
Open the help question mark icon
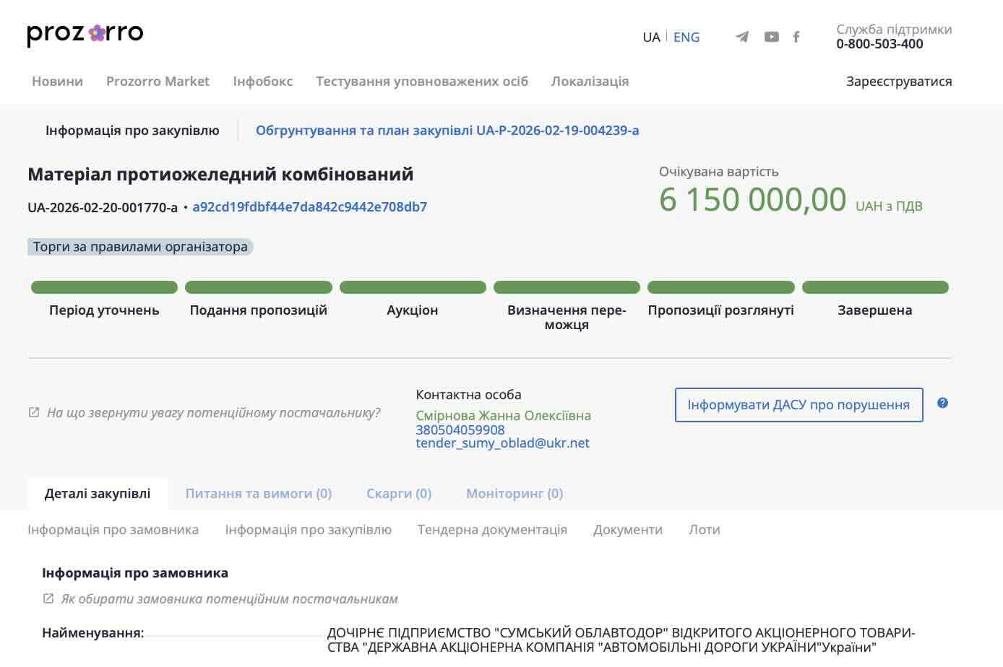942,404
